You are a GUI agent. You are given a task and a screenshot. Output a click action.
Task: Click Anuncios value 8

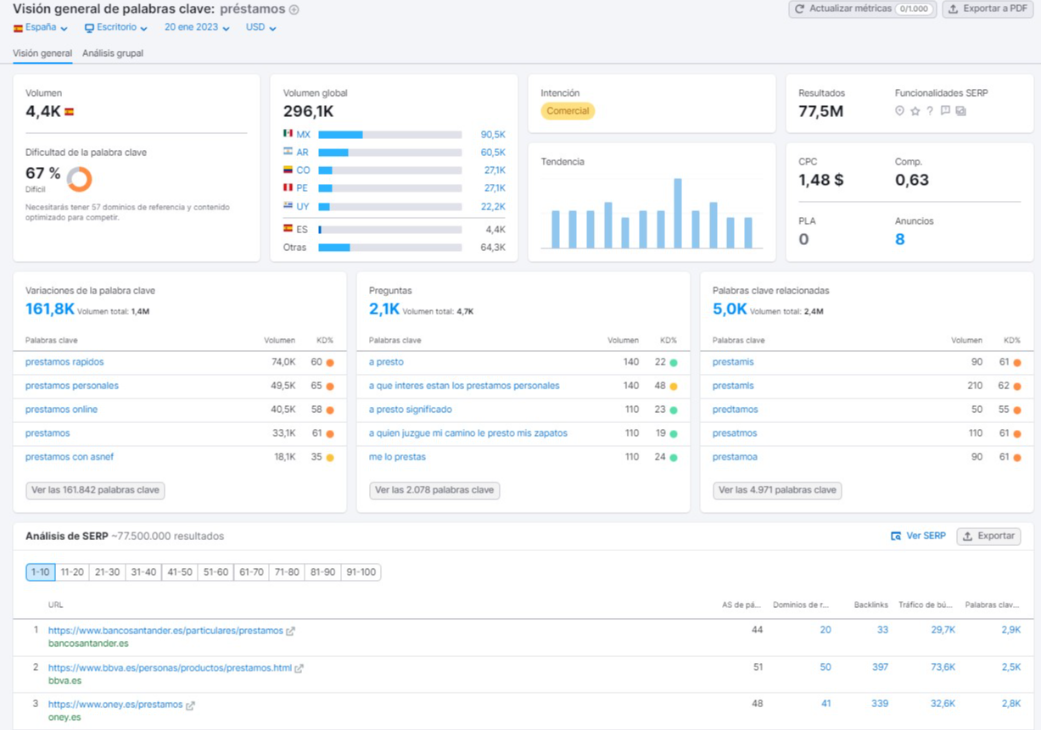pyautogui.click(x=899, y=239)
